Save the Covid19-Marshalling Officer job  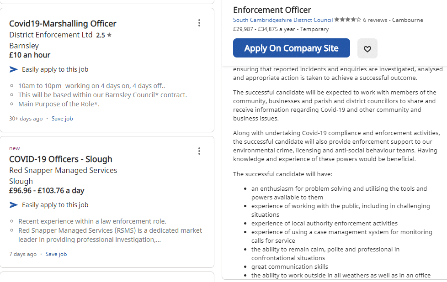62,119
